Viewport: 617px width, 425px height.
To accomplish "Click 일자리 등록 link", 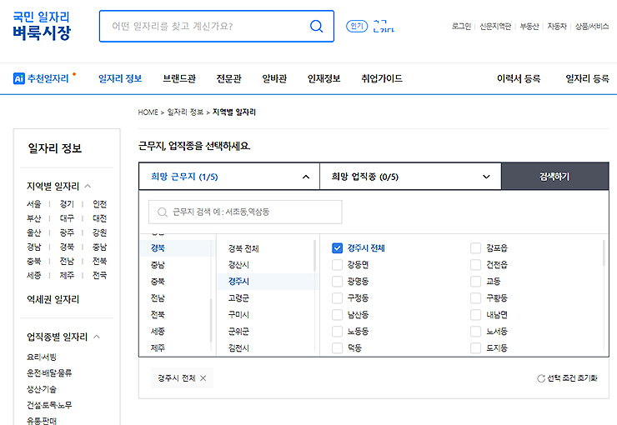I will 587,78.
